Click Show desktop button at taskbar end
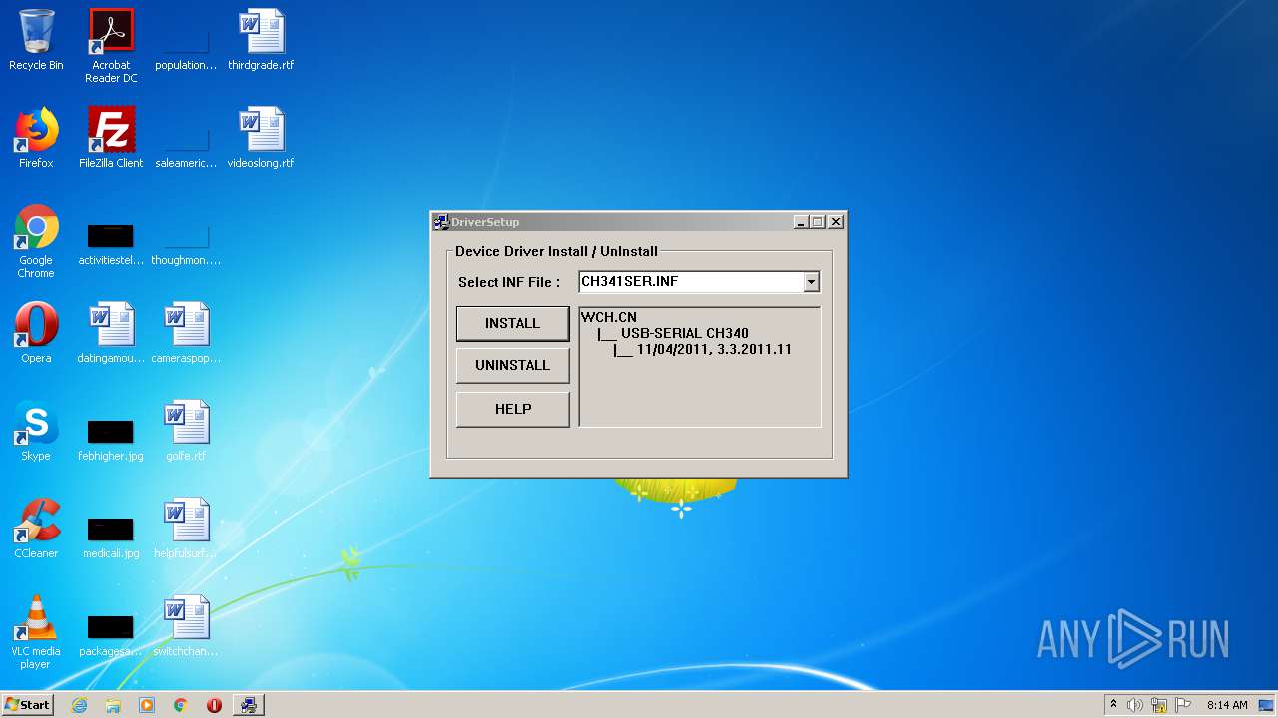Screen dimensions: 1278x718 click(x=1268, y=705)
